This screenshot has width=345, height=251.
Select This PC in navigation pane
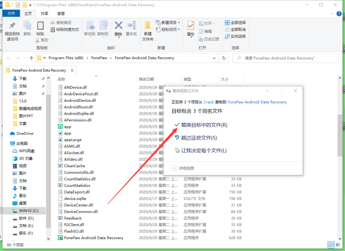[19, 143]
